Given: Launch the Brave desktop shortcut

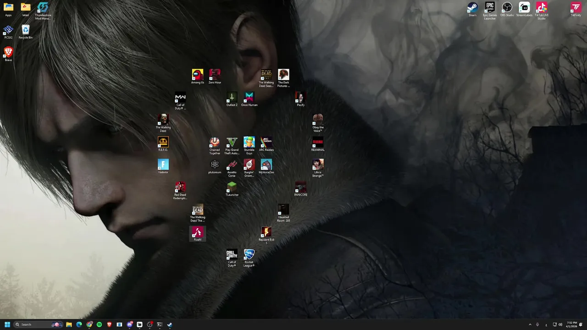Looking at the screenshot, I should point(8,54).
